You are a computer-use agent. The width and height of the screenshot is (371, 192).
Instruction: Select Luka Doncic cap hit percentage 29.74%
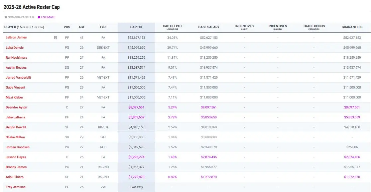click(173, 48)
